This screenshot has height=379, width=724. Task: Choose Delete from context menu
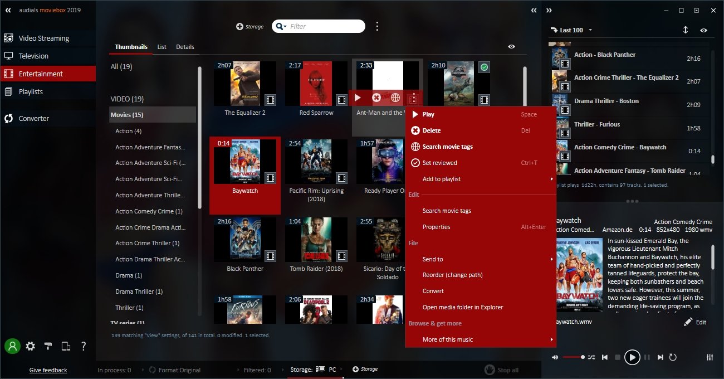[x=481, y=130]
